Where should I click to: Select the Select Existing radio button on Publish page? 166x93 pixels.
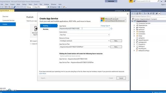[31, 44]
